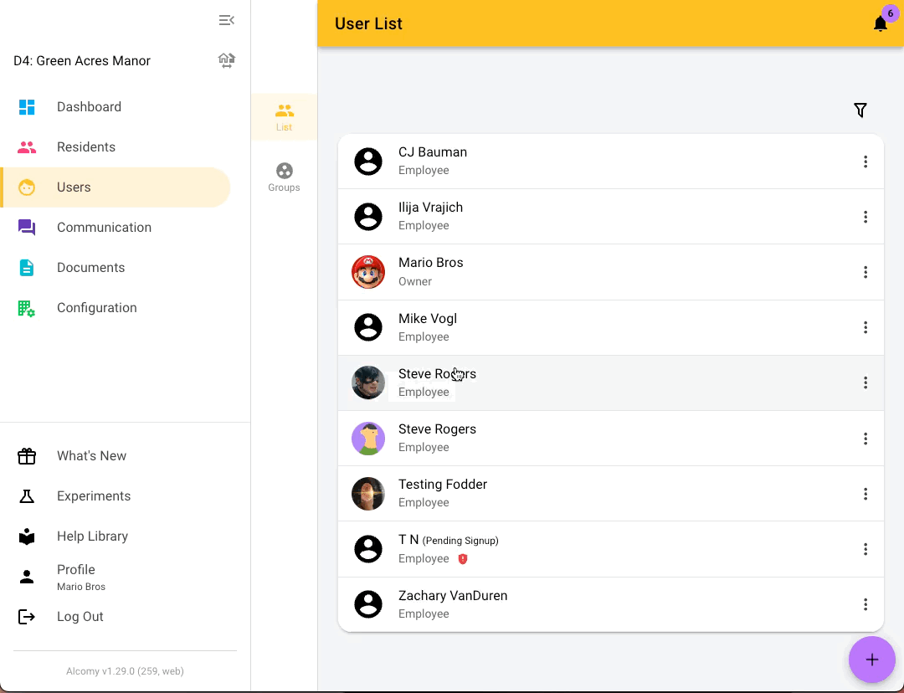The width and height of the screenshot is (904, 693).
Task: Click the What's New gift icon
Action: (27, 456)
